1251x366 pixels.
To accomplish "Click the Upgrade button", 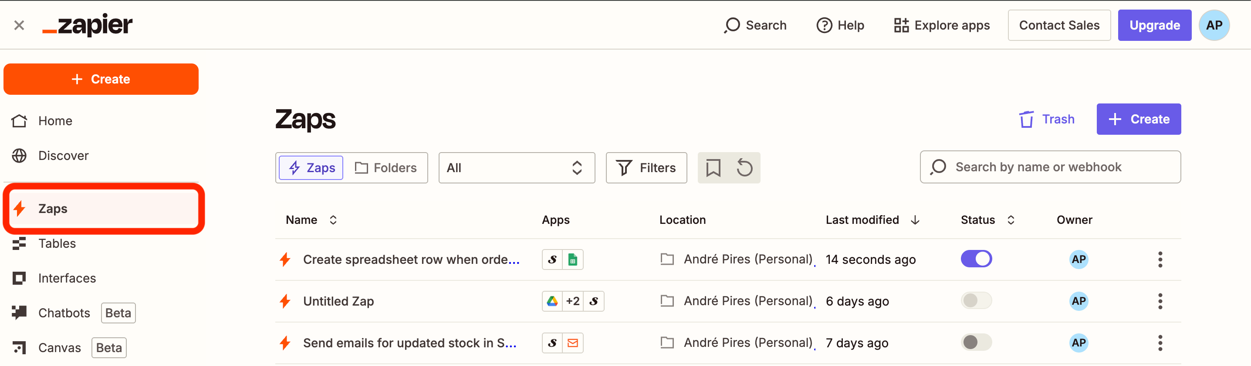I will click(x=1154, y=25).
